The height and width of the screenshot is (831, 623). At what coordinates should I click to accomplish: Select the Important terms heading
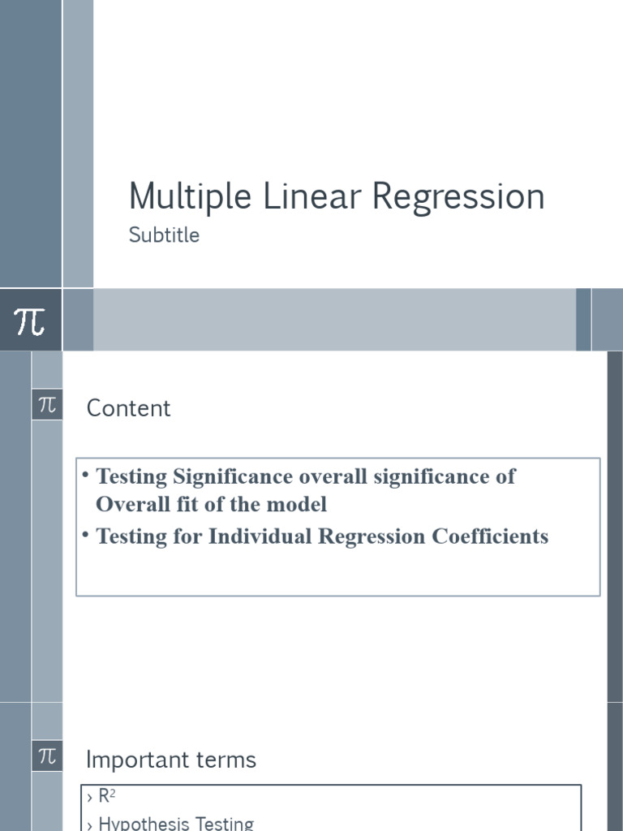(x=170, y=760)
